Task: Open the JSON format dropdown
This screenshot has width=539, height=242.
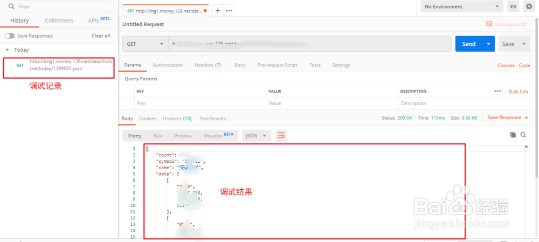Action: coord(257,136)
